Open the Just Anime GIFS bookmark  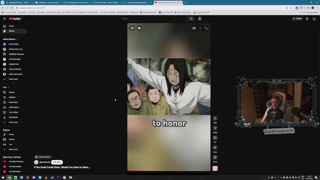(x=165, y=12)
